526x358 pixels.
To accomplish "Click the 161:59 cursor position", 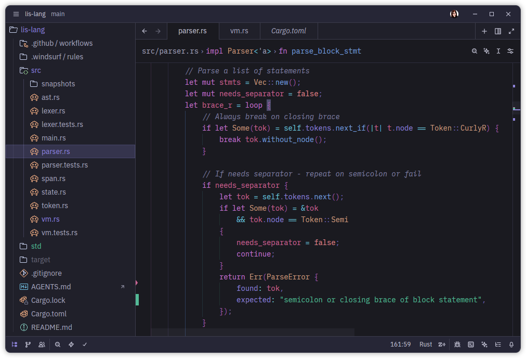I will click(400, 344).
